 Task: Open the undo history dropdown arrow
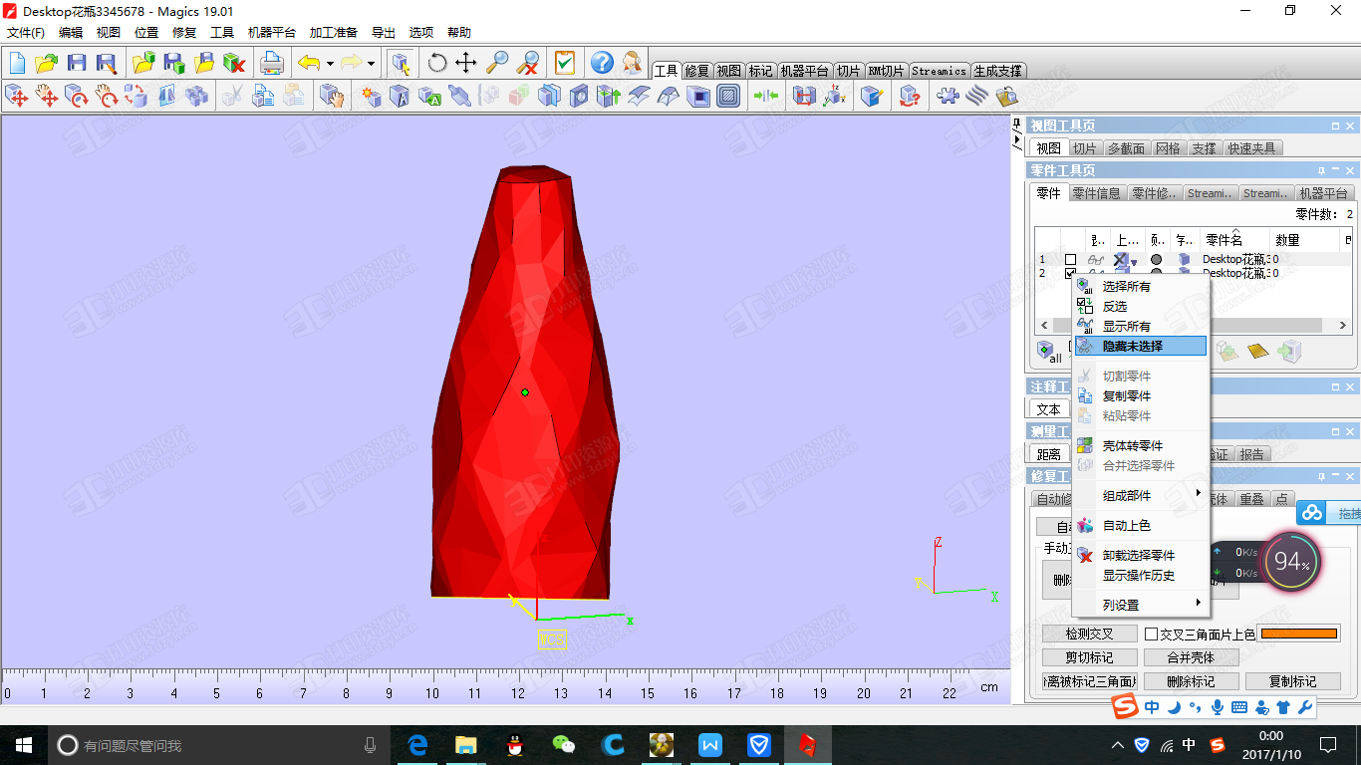[330, 63]
